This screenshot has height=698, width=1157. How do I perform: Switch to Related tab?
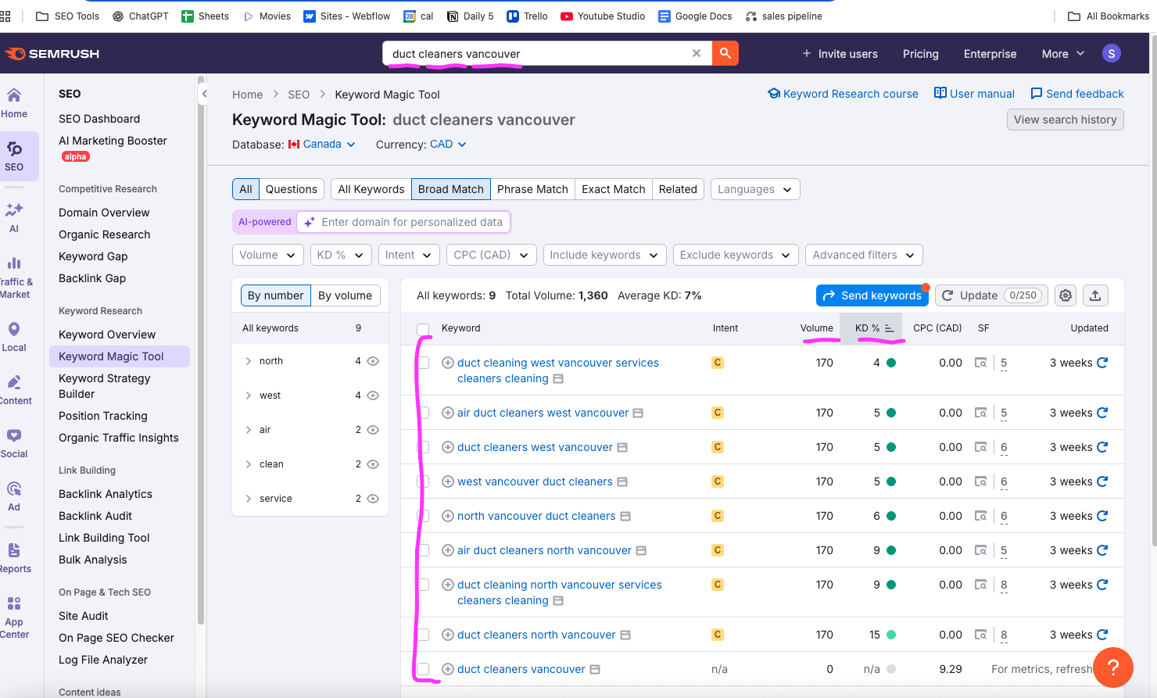(x=678, y=189)
